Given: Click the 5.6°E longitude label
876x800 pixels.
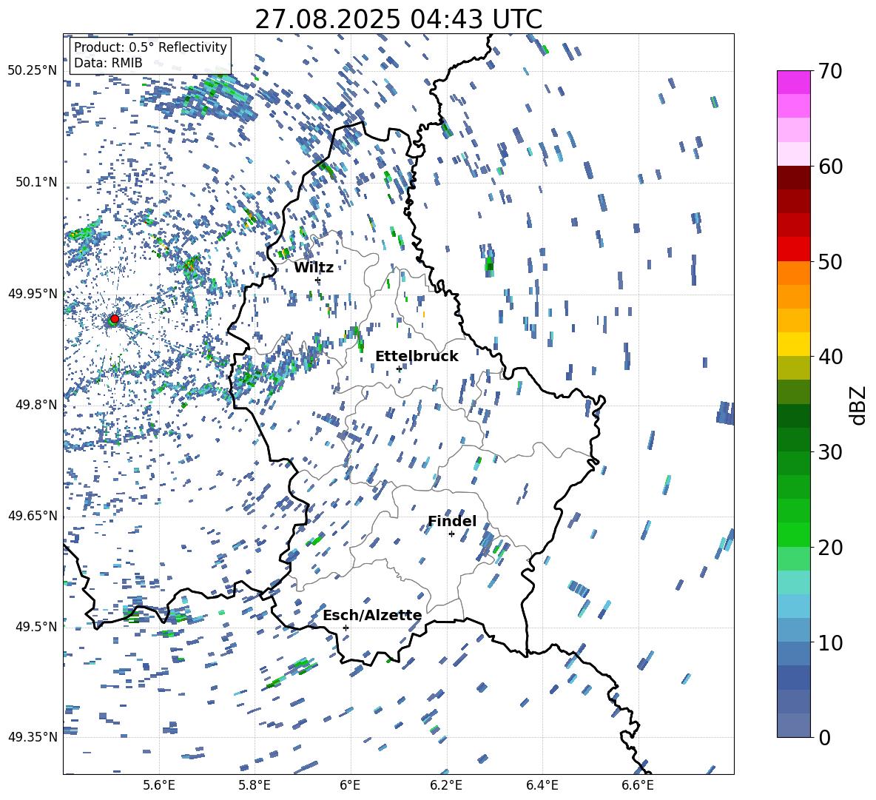Looking at the screenshot, I should click(158, 785).
